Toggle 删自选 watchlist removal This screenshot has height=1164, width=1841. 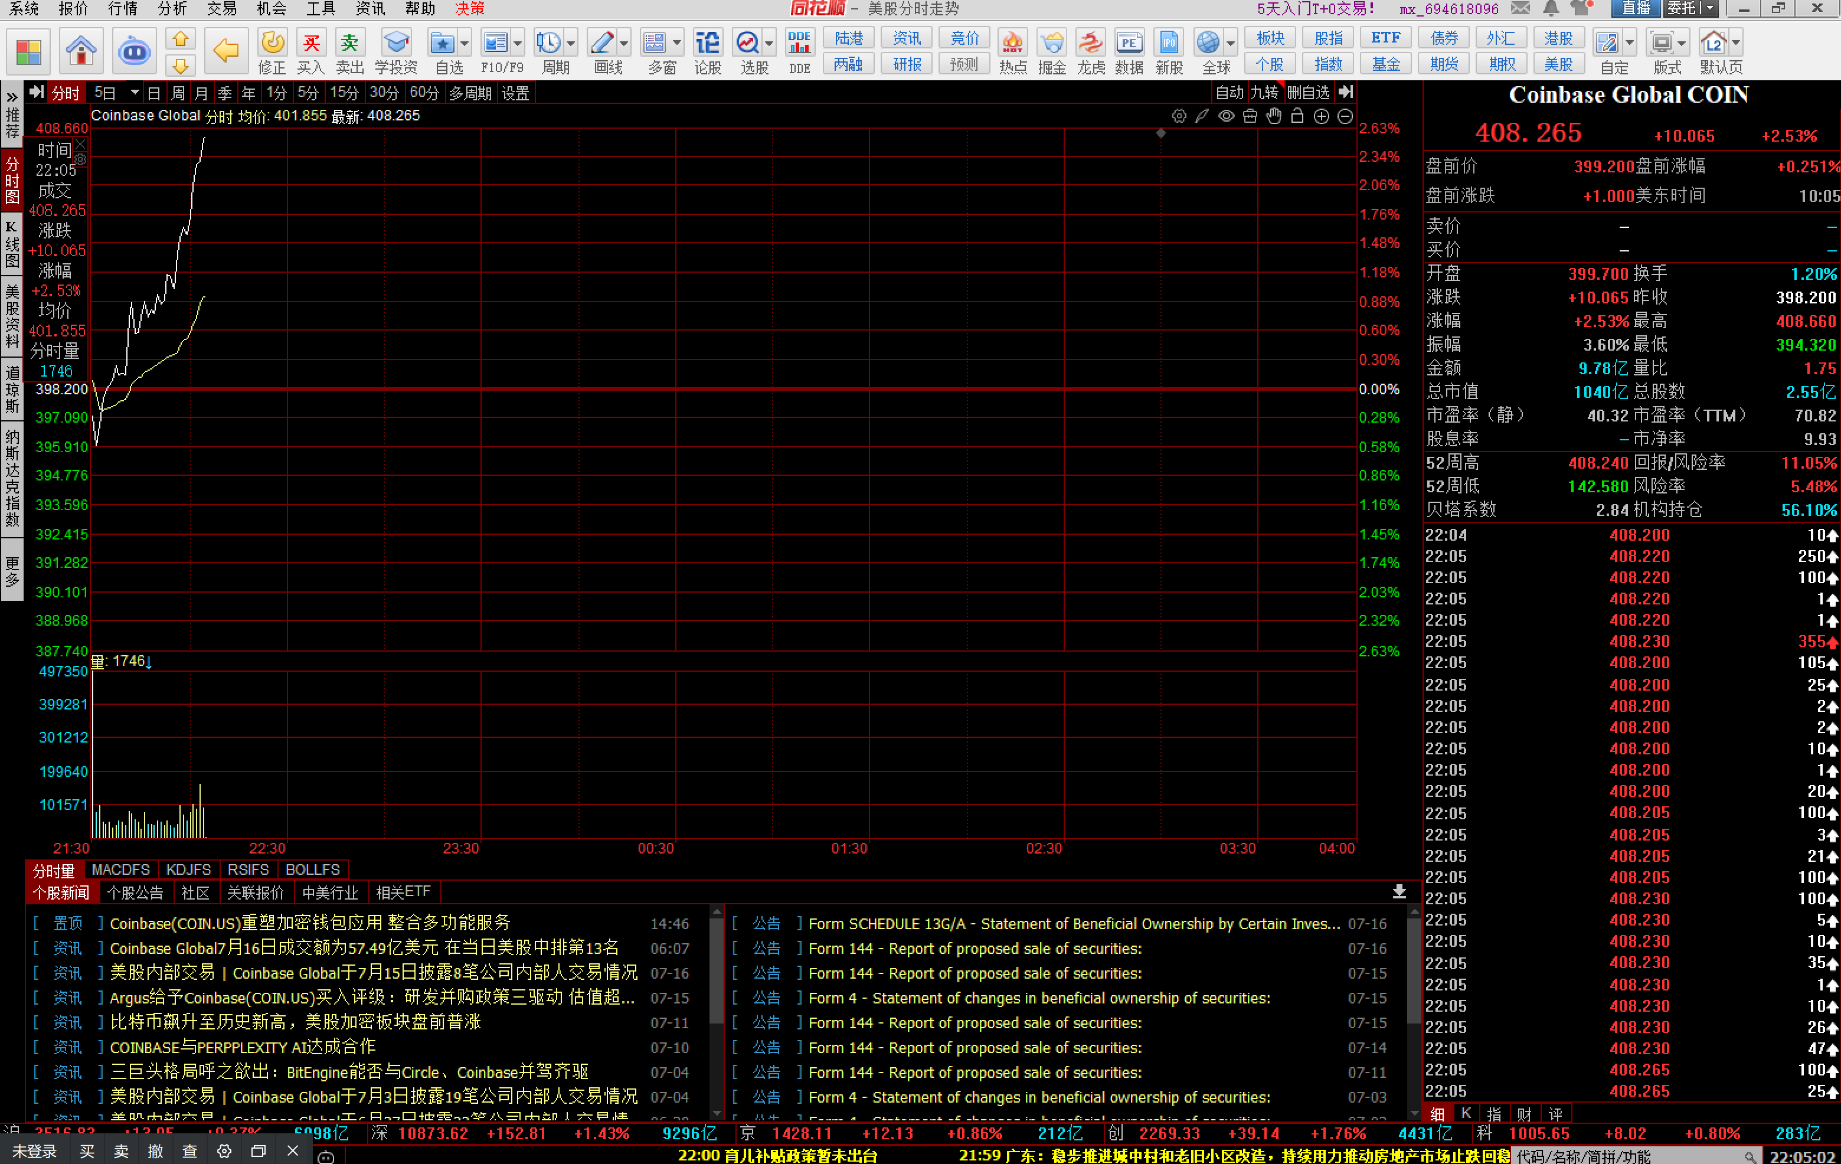pos(1309,93)
